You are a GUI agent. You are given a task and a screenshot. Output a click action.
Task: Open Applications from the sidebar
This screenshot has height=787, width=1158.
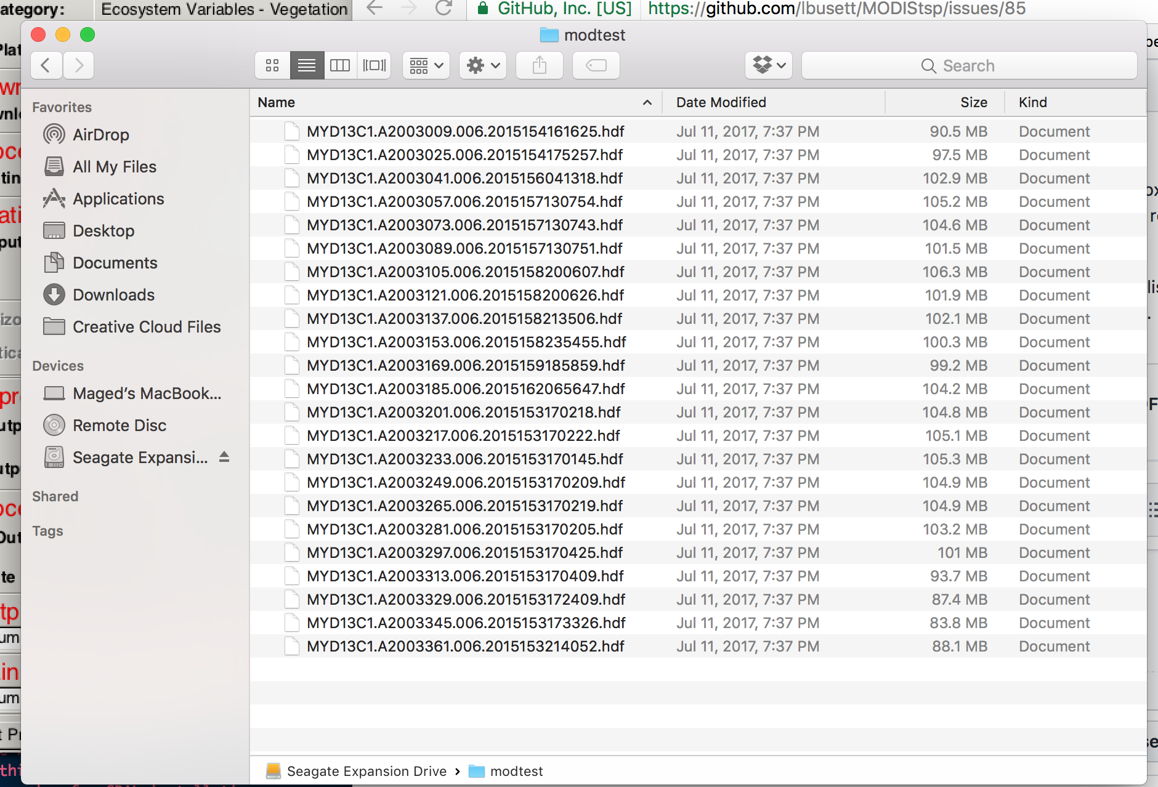point(118,198)
